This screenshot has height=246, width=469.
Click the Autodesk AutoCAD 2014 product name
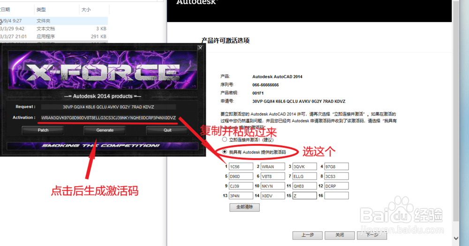[277, 77]
